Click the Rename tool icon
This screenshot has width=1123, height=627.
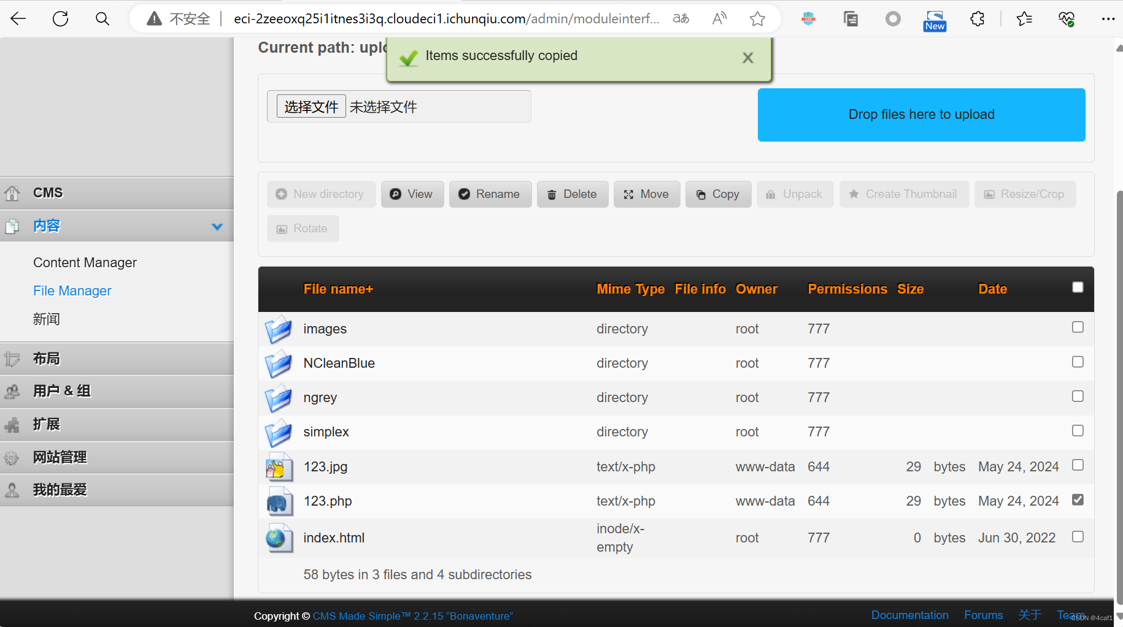[x=465, y=194]
